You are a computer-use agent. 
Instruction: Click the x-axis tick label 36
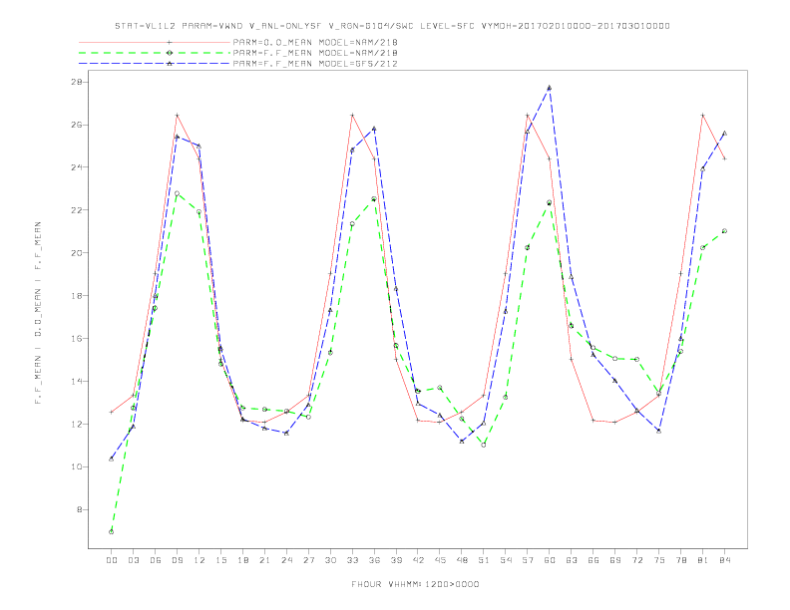tap(374, 560)
